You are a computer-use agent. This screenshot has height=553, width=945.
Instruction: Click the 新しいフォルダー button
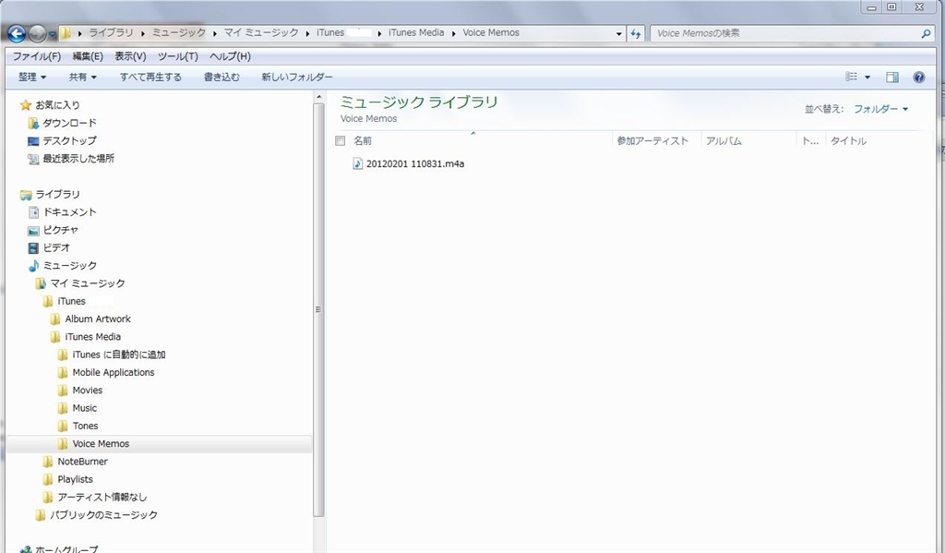[296, 78]
